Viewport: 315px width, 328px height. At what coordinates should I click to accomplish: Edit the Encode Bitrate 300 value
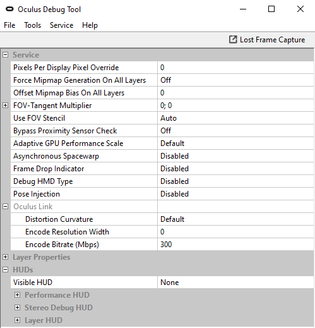(x=235, y=245)
